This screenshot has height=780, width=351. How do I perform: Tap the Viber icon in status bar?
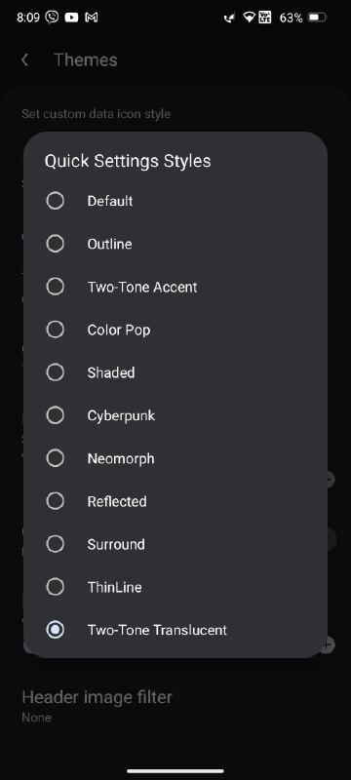coord(52,18)
